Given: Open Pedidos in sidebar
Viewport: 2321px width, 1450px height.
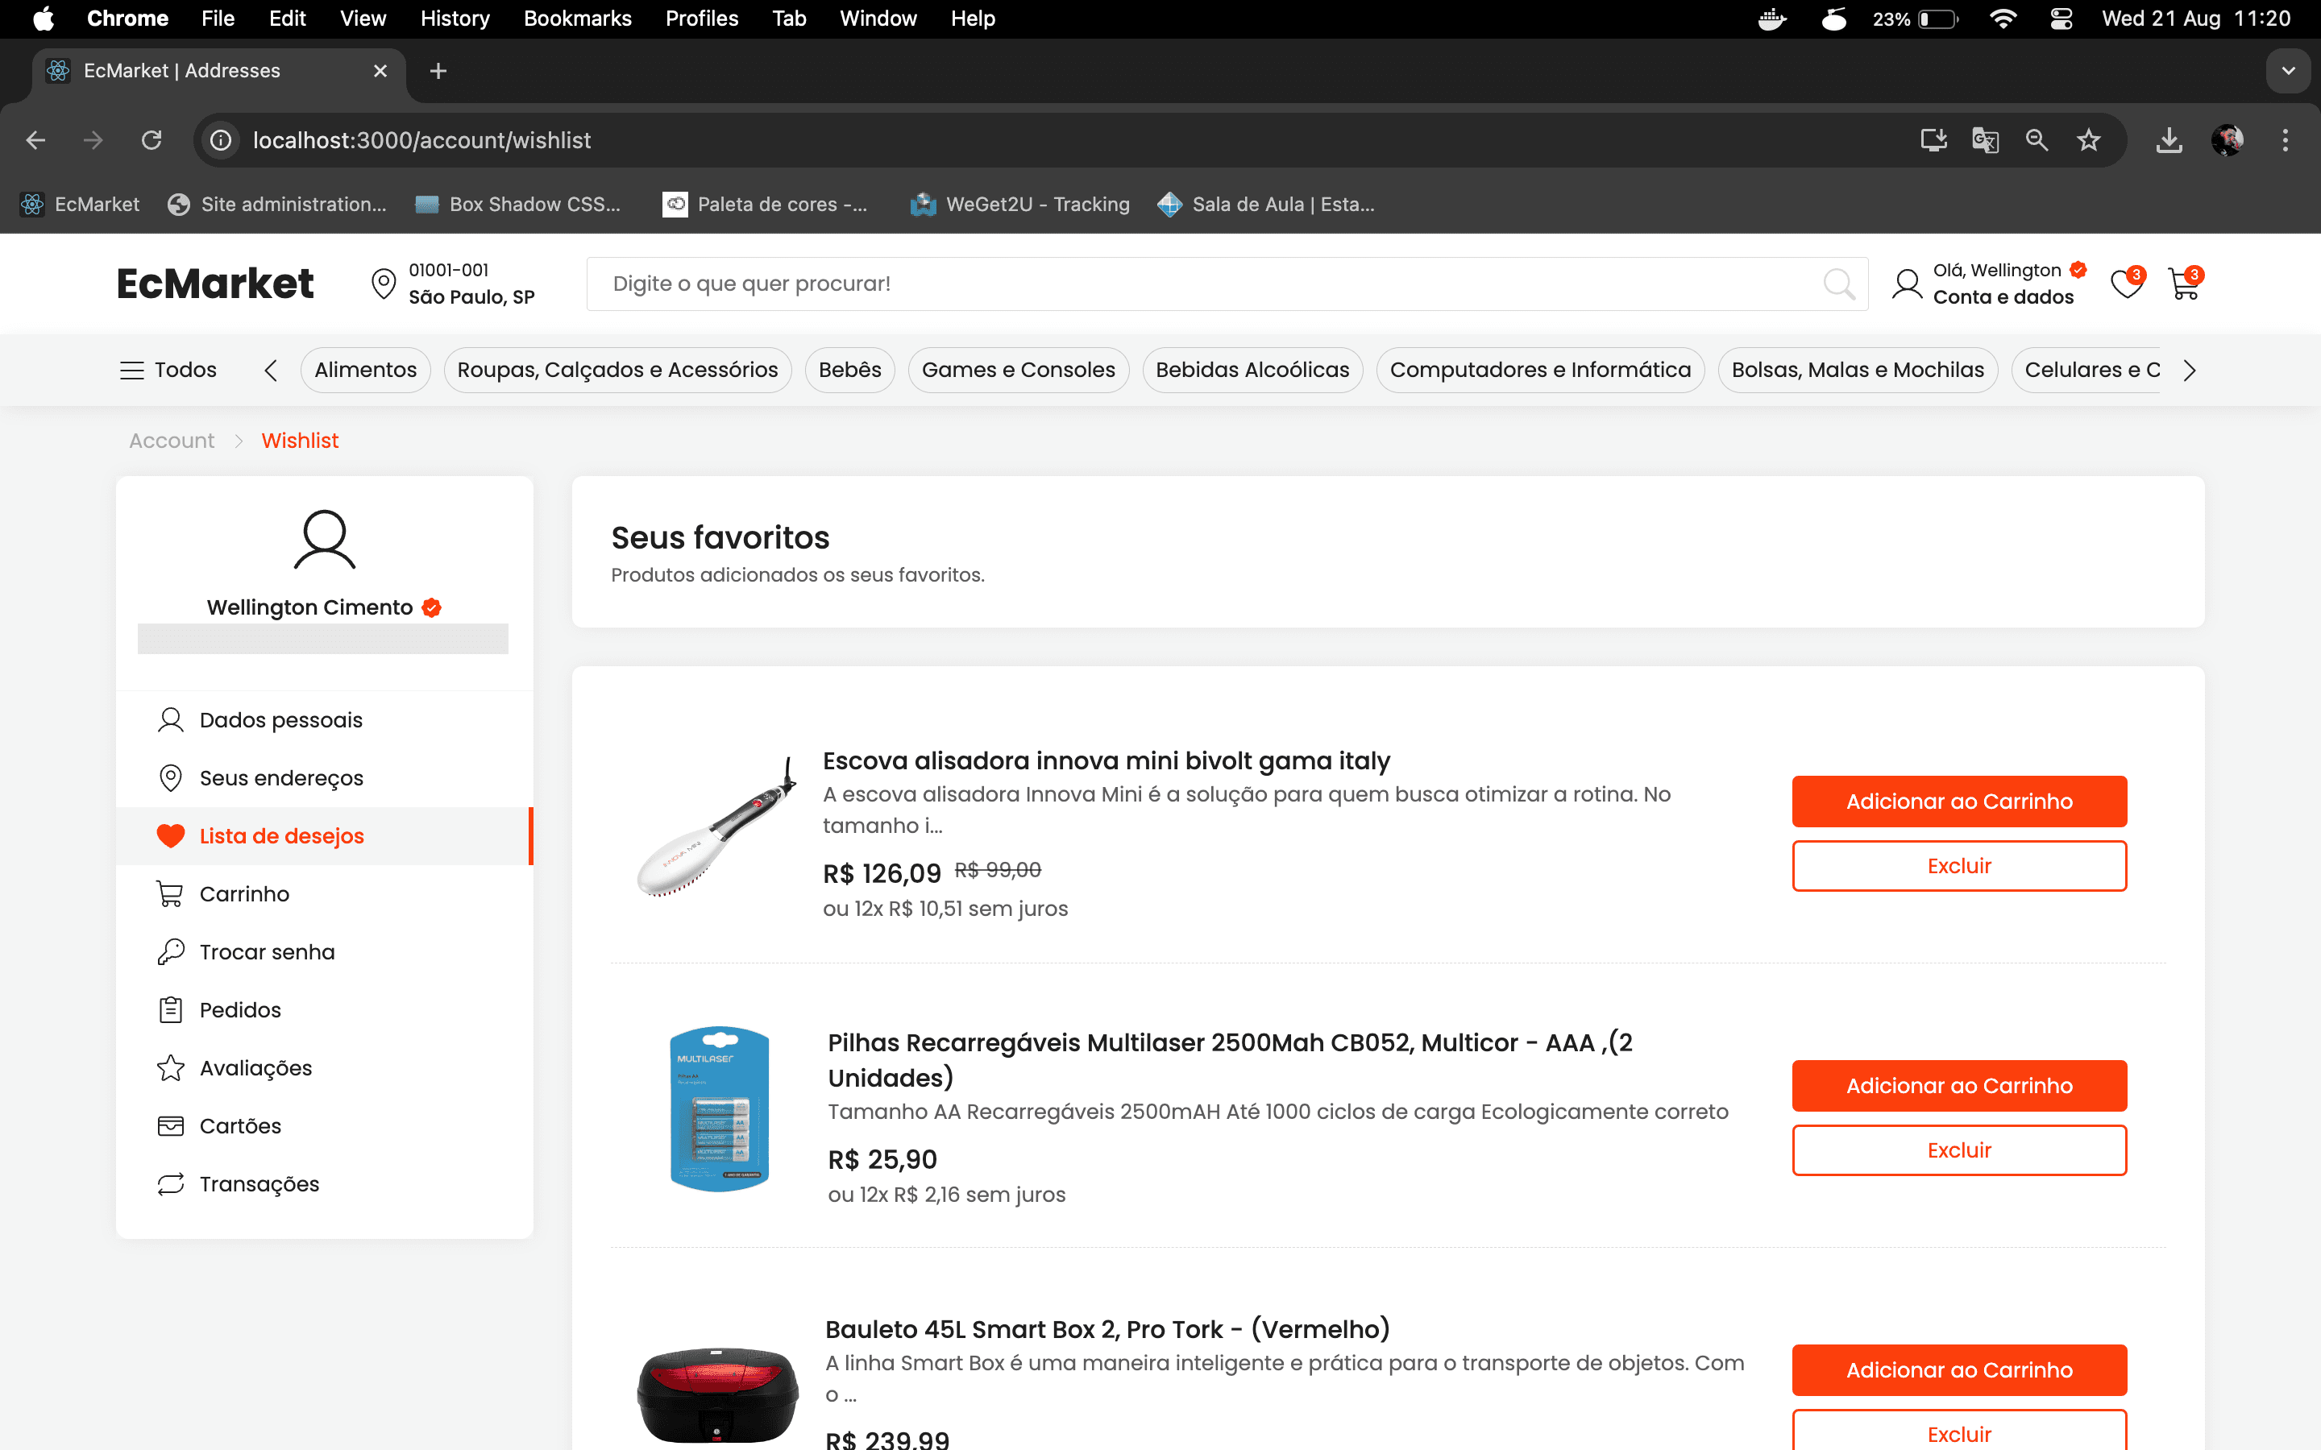Looking at the screenshot, I should (x=324, y=1010).
